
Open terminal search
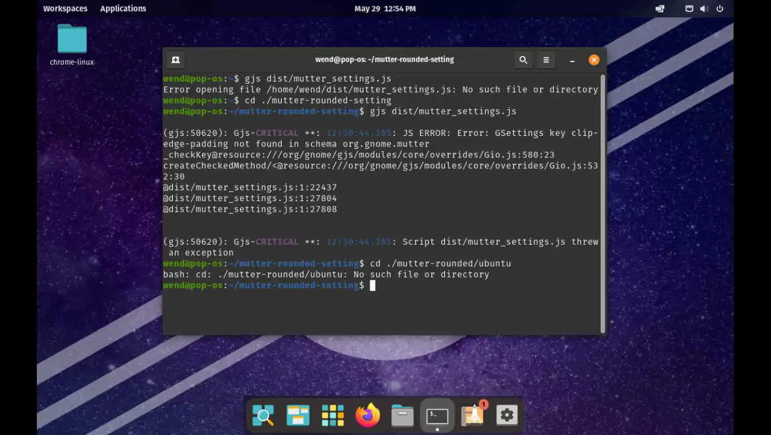click(x=523, y=59)
